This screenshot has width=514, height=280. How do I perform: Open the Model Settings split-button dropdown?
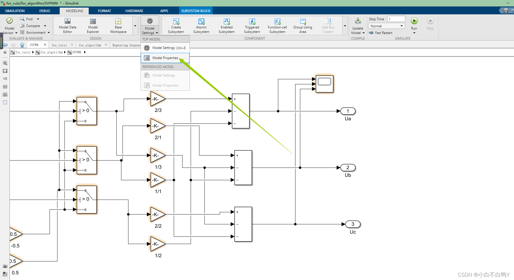pos(150,31)
